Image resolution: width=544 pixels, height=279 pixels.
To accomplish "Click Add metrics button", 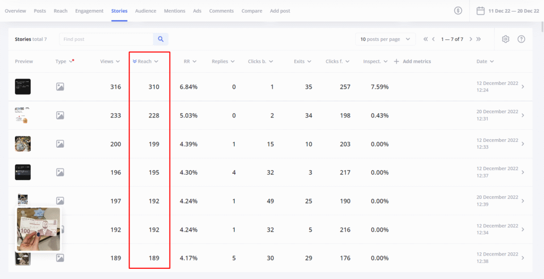I will (x=412, y=62).
